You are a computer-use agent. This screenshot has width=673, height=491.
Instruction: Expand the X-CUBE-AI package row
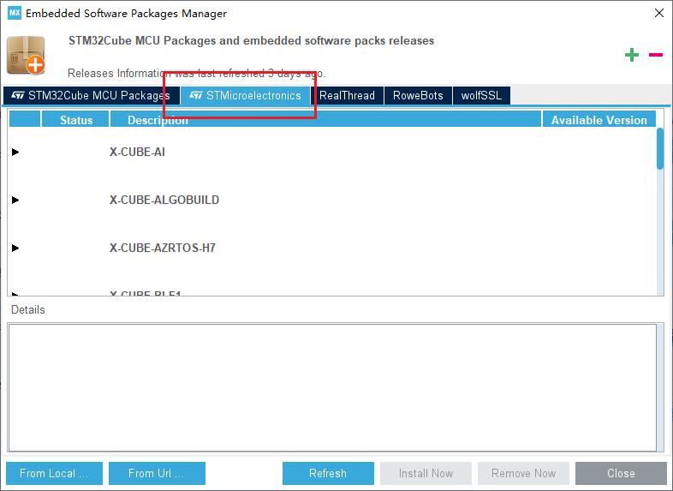pyautogui.click(x=15, y=152)
